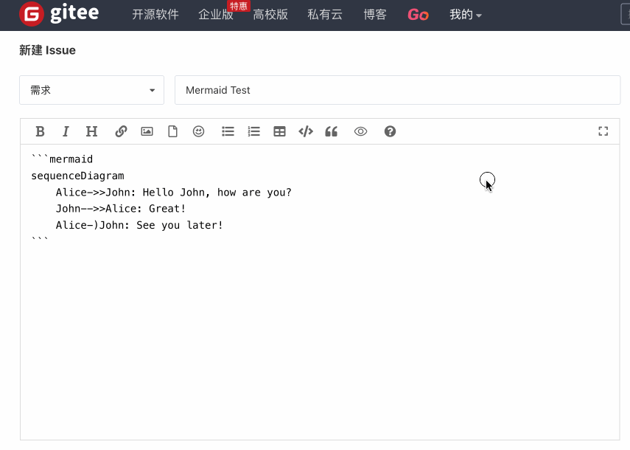Image resolution: width=630 pixels, height=450 pixels.
Task: Open markdown help question mark icon
Action: click(x=390, y=131)
